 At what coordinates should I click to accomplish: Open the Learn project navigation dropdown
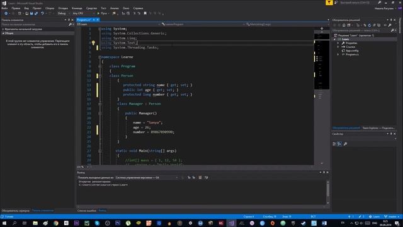coord(118,24)
